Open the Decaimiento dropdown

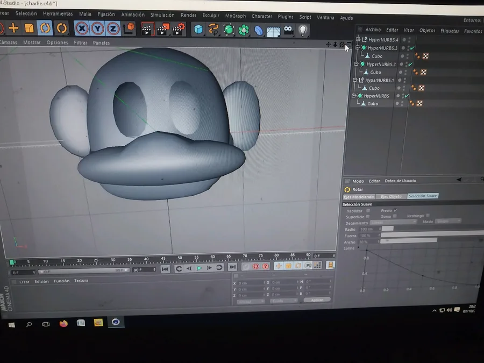[x=394, y=222]
